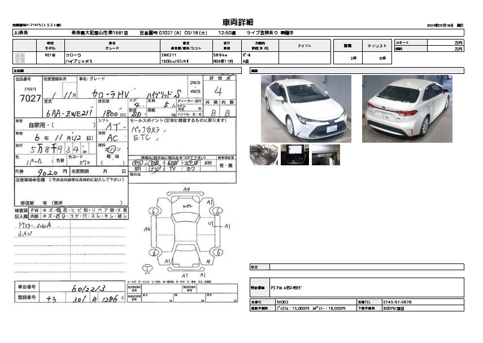Viewport: 483px width, 343px height.
Task: Click the ABCD grid icon beside the model year
Action: pos(20,58)
